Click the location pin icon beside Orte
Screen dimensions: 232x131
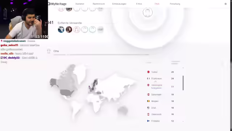(49, 51)
